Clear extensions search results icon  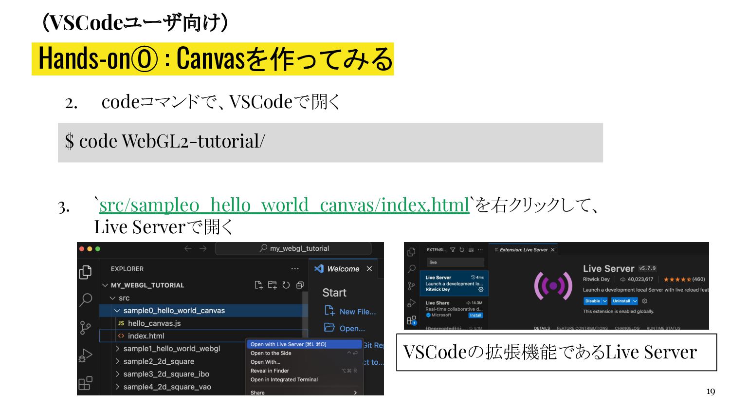(x=471, y=250)
